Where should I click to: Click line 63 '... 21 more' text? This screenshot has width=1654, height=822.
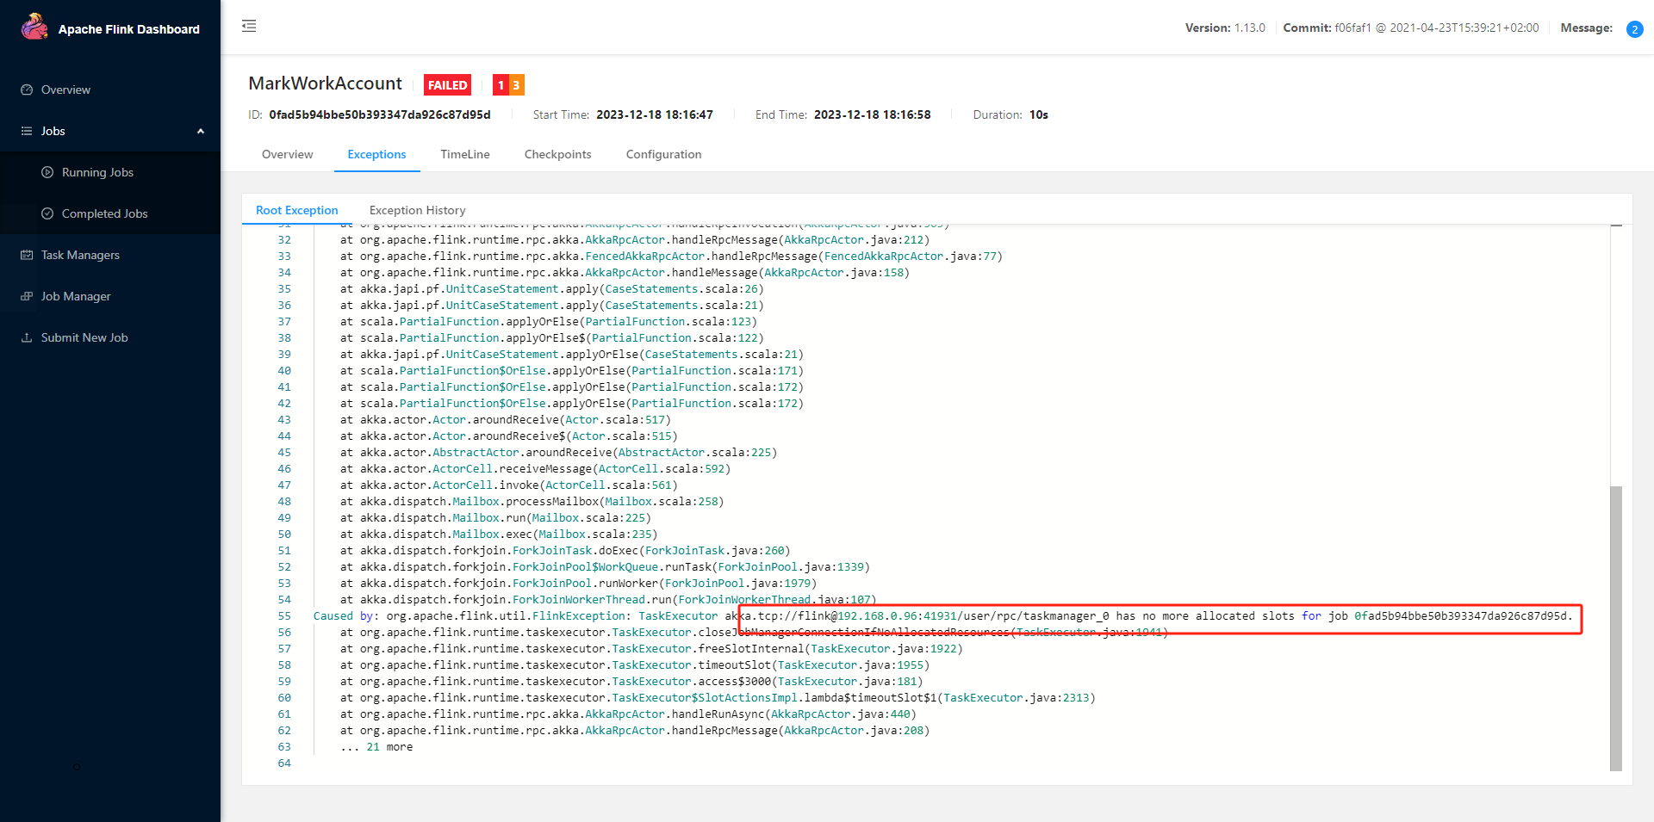(x=376, y=746)
